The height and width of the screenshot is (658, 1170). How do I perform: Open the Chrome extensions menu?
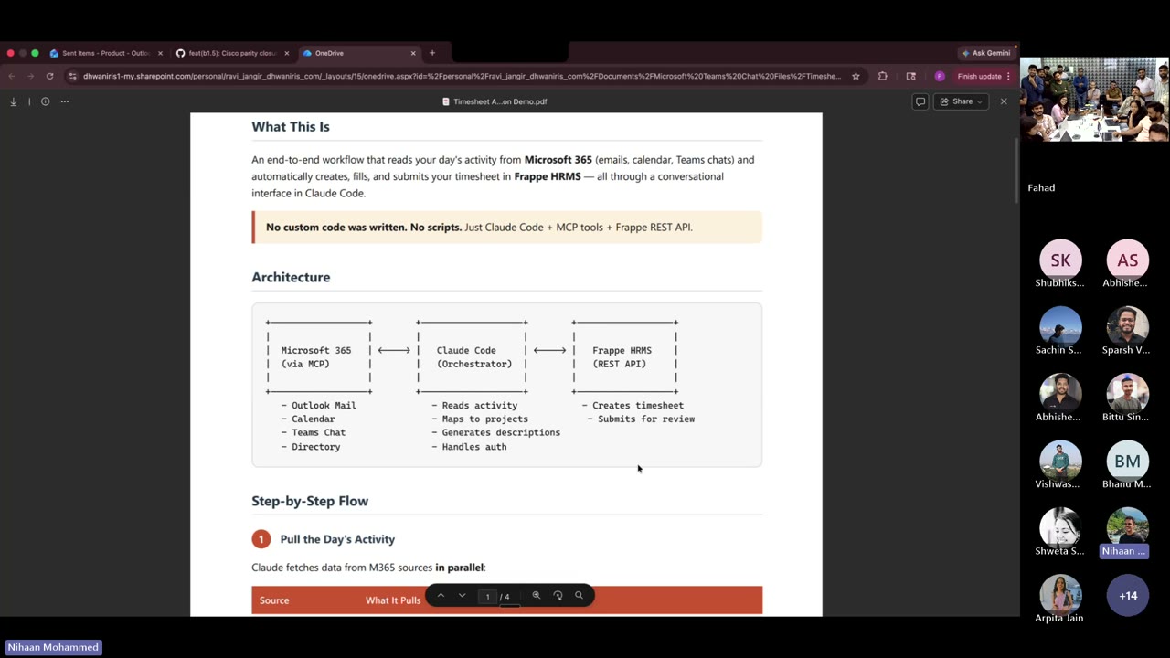[x=883, y=76]
